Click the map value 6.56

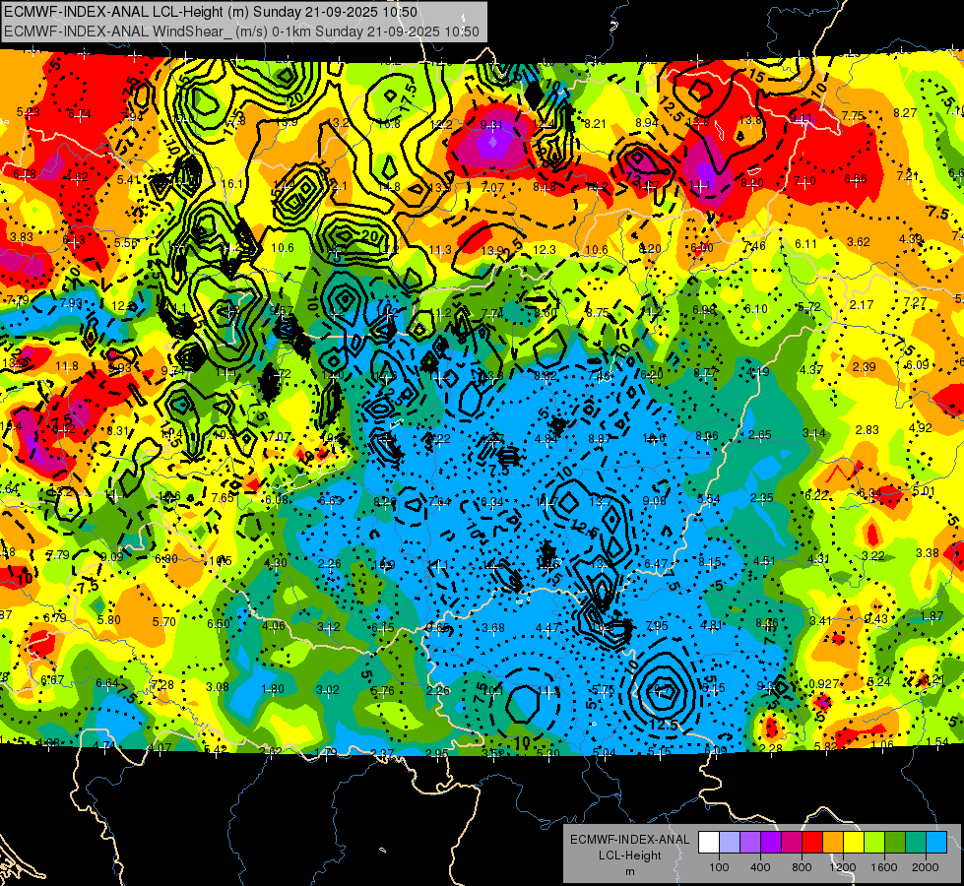click(x=856, y=179)
